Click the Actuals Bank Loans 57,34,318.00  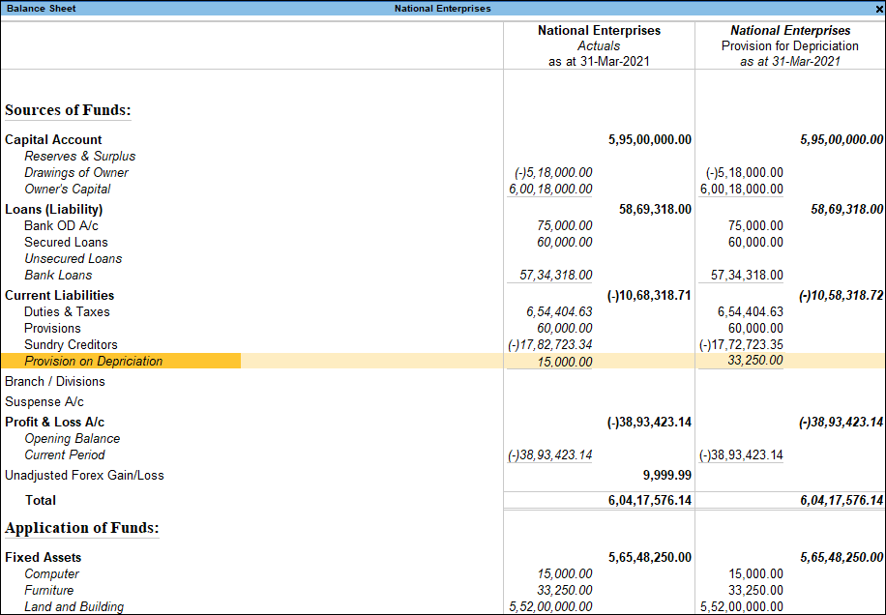click(x=556, y=275)
